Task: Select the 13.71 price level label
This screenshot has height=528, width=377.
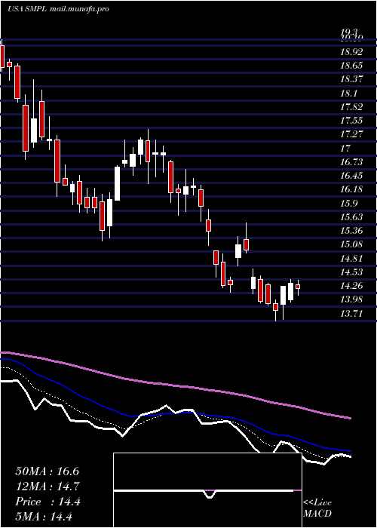Action: coord(352,314)
